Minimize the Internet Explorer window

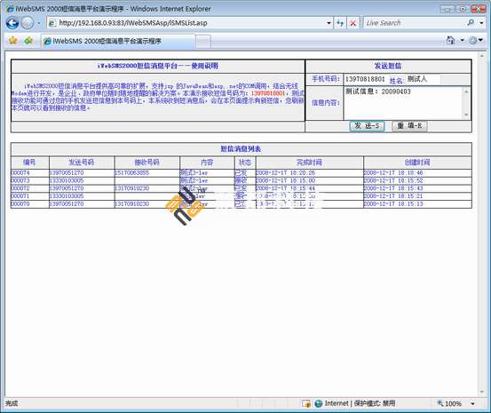pos(447,9)
